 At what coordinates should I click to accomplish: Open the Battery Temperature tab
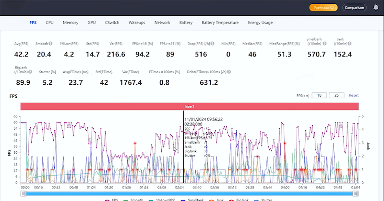pos(220,22)
